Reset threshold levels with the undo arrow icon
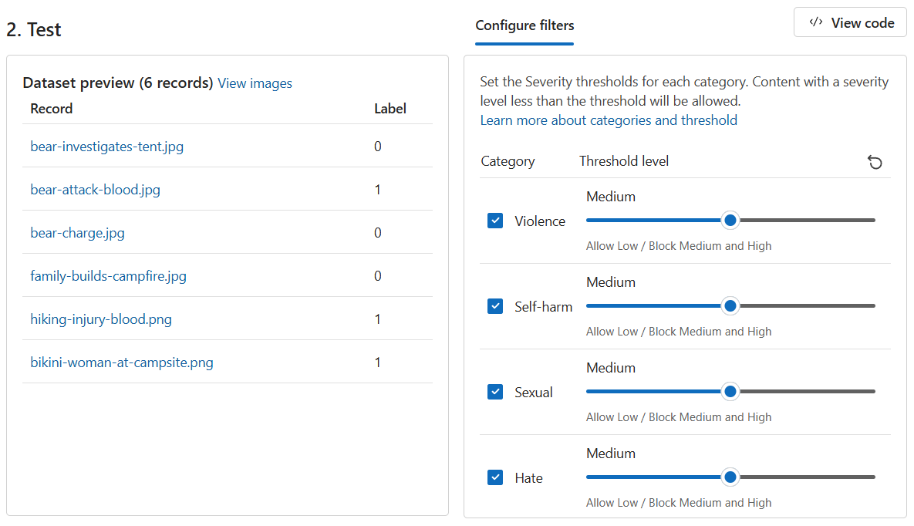 point(875,162)
